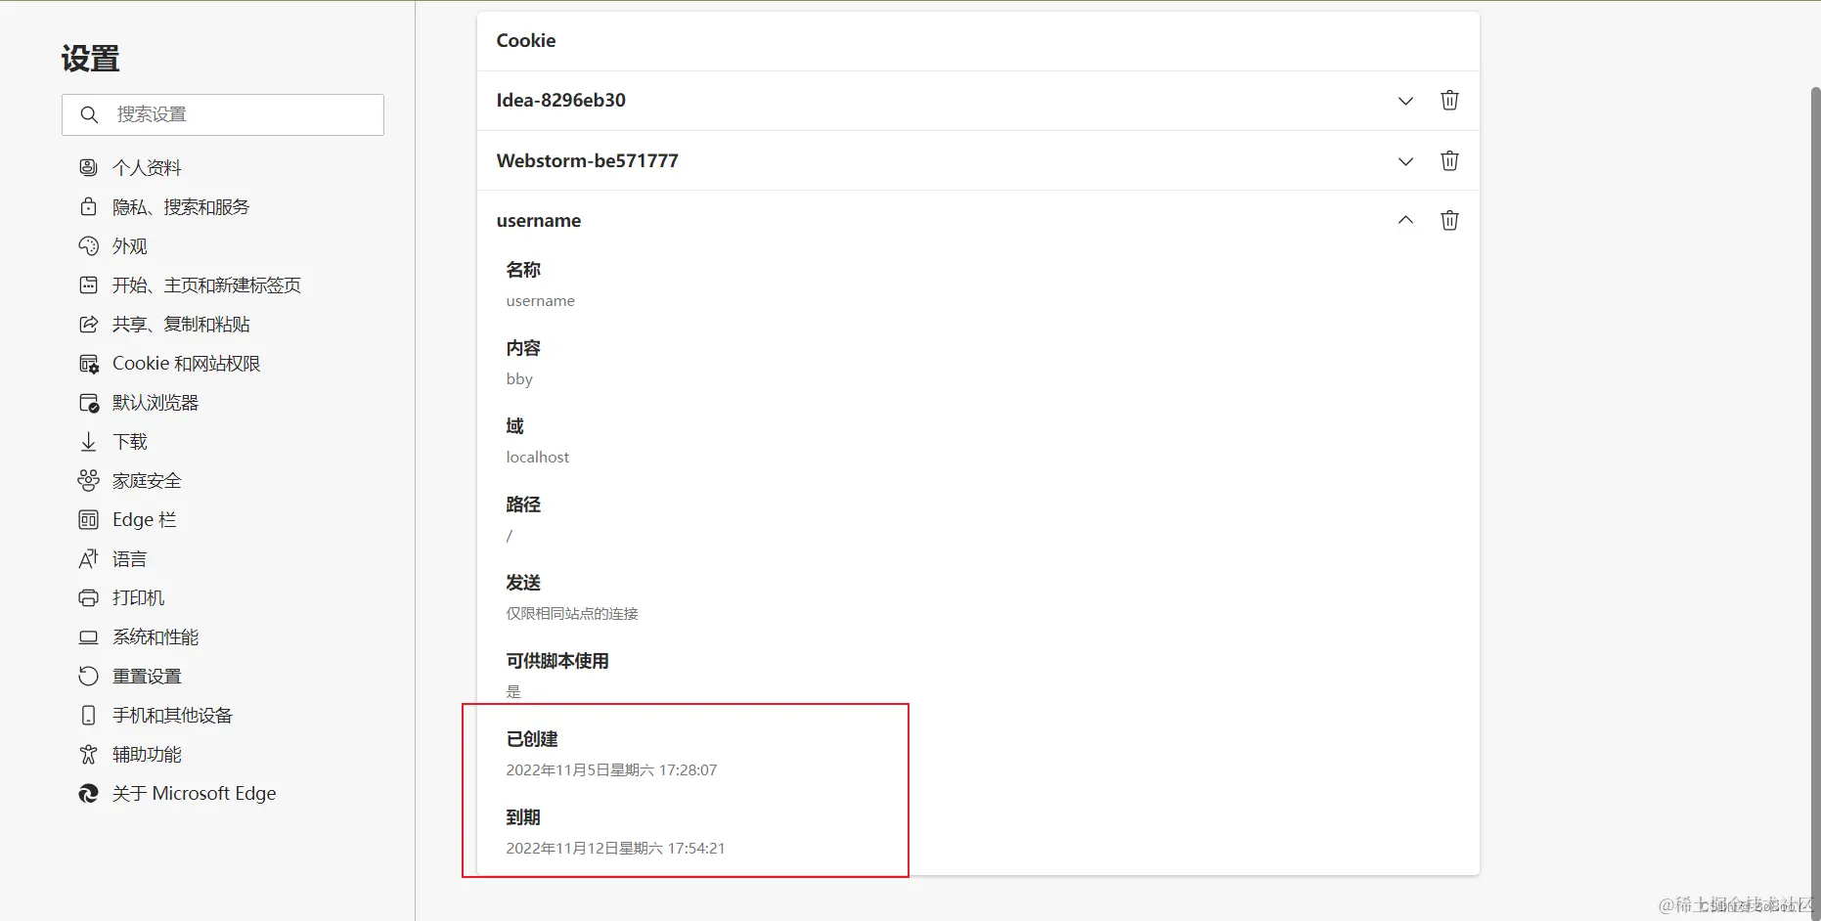Select the 下载 download arrow icon
Screen dimensions: 1821x921
[x=88, y=441]
